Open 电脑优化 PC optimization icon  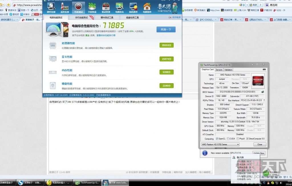119,8
